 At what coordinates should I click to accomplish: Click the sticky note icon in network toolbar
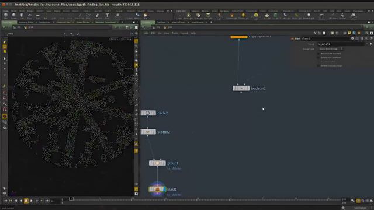[x=349, y=33]
